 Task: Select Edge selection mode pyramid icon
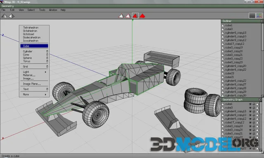pos(128,16)
